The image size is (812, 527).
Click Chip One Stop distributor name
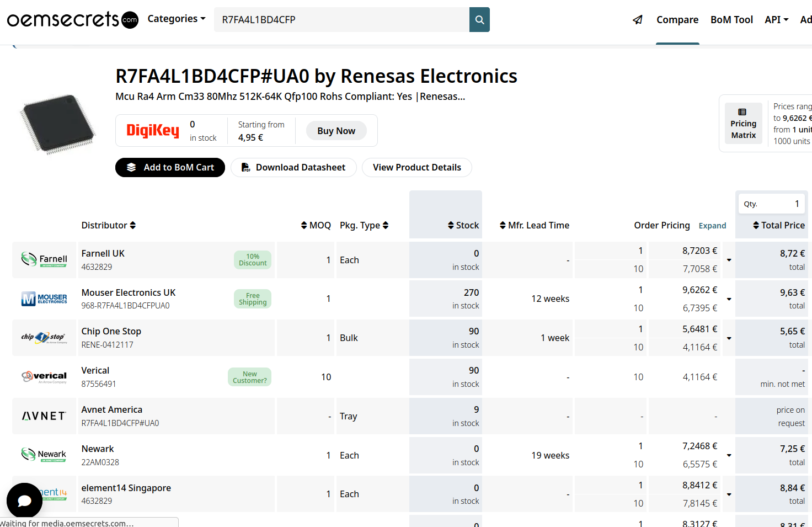111,331
